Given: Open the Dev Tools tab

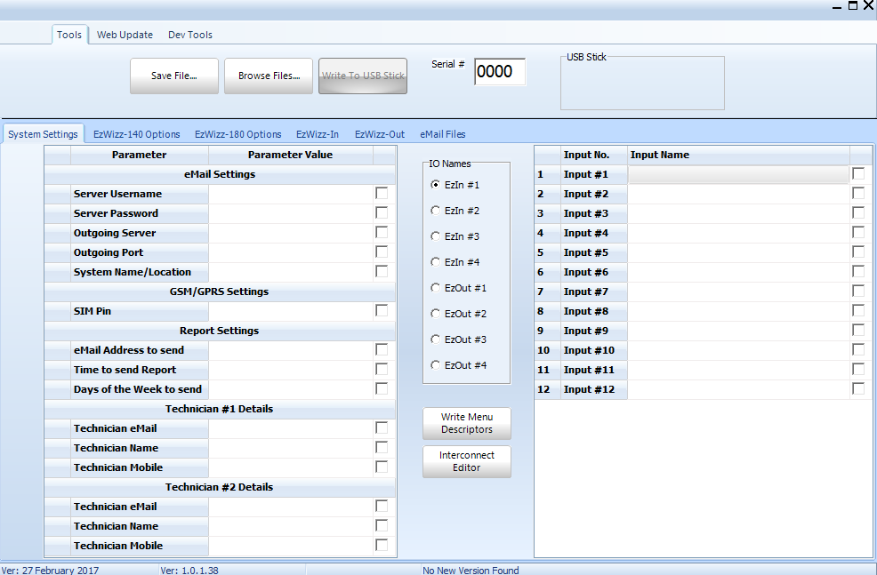Looking at the screenshot, I should coord(190,35).
